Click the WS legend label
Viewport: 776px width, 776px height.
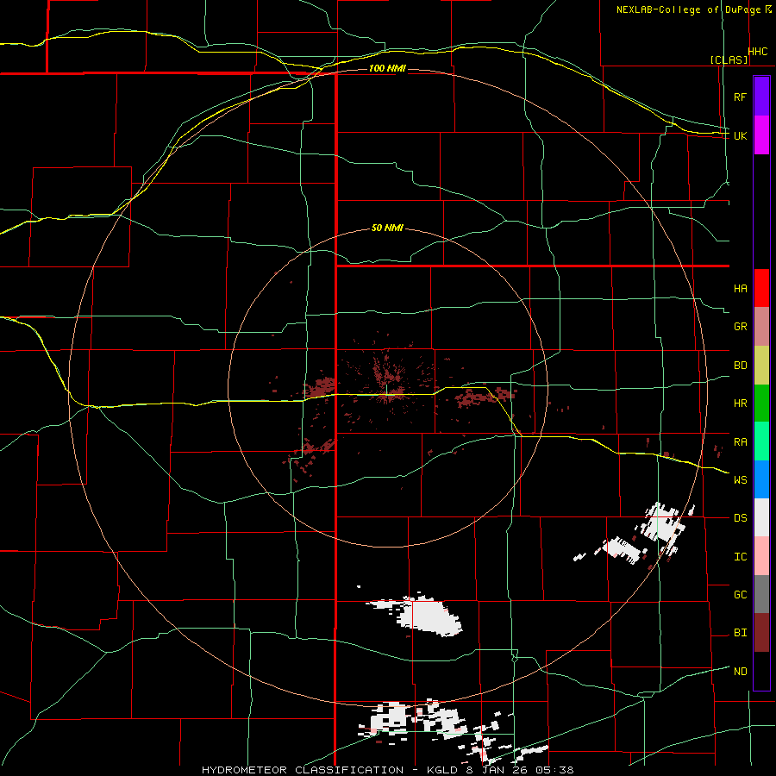(740, 479)
